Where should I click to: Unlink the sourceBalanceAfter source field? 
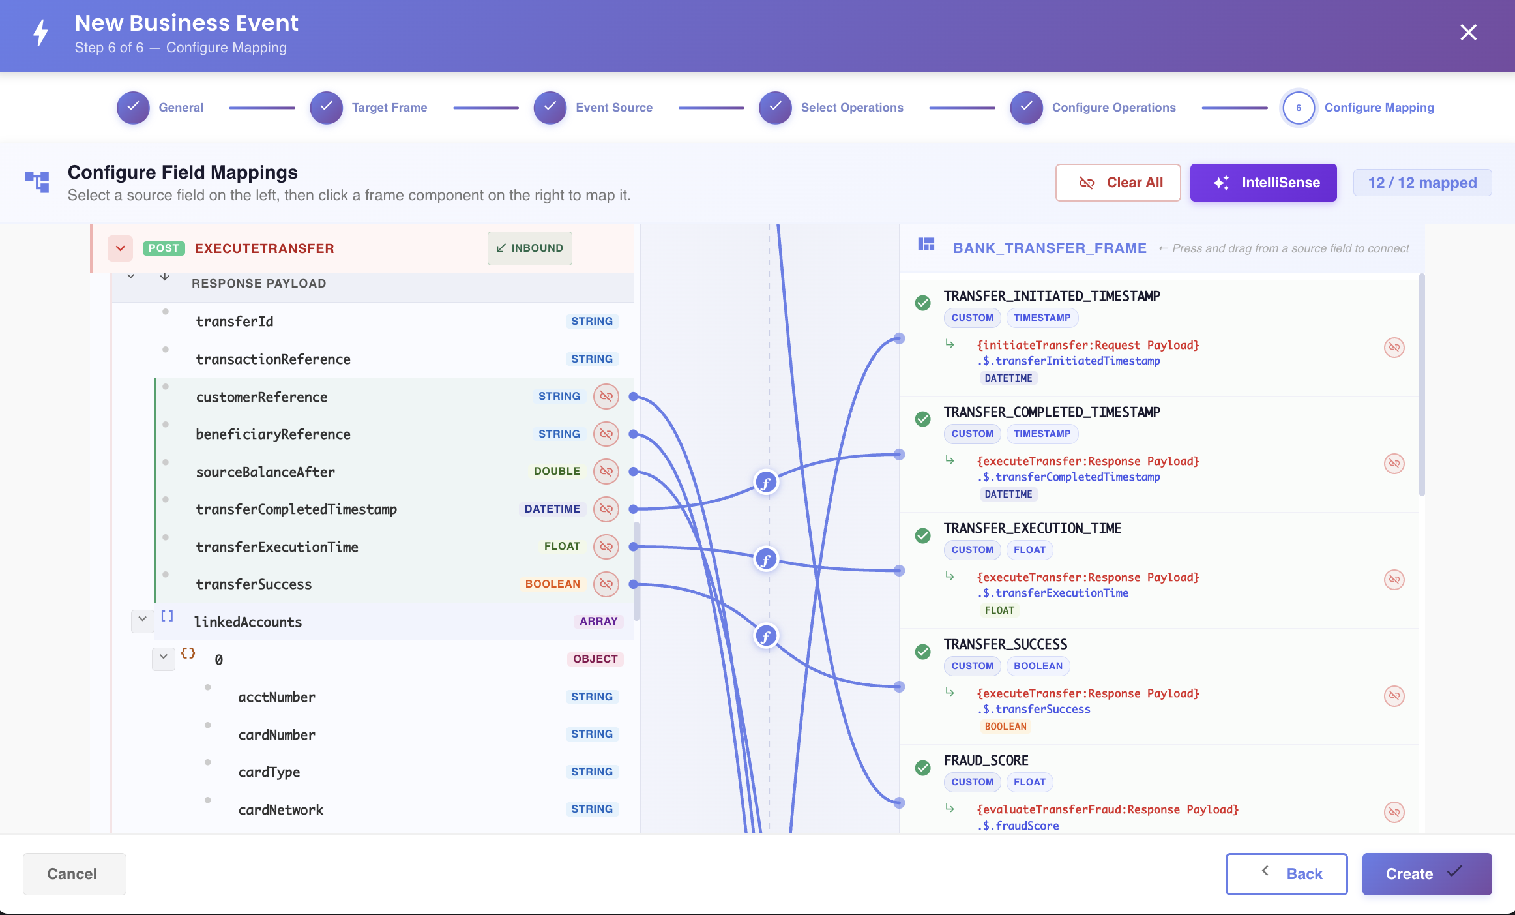pyautogui.click(x=606, y=472)
